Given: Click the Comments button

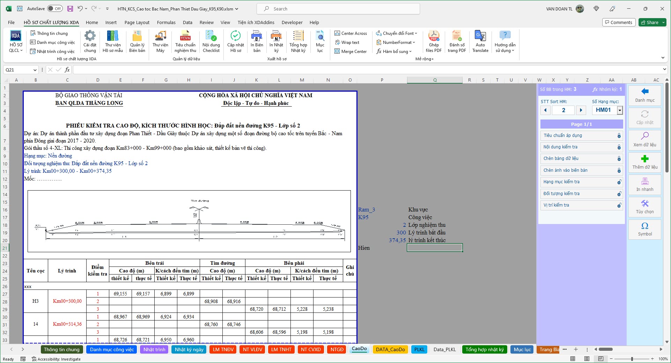Looking at the screenshot, I should point(618,23).
